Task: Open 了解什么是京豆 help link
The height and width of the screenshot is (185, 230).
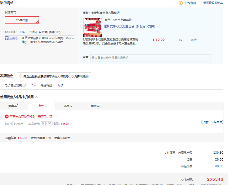Action: pos(212,122)
